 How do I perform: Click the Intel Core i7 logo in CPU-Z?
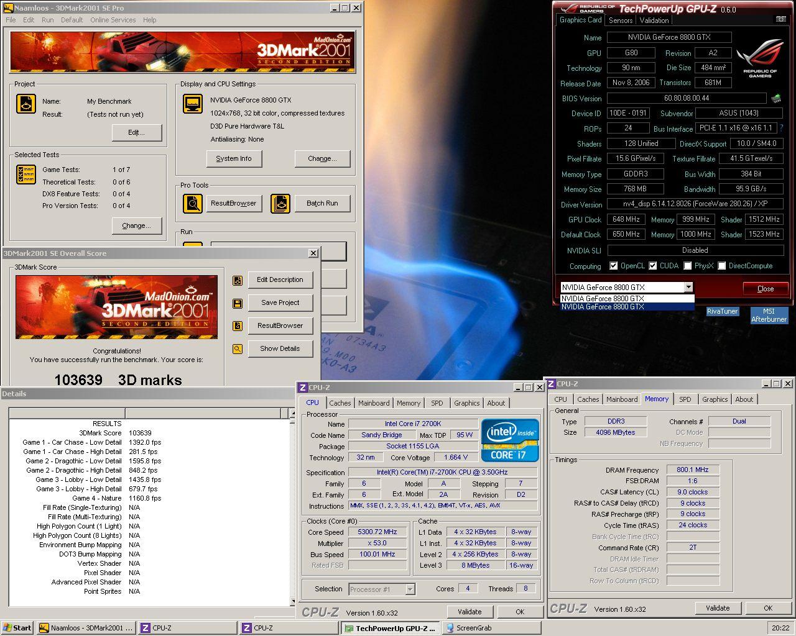click(510, 440)
